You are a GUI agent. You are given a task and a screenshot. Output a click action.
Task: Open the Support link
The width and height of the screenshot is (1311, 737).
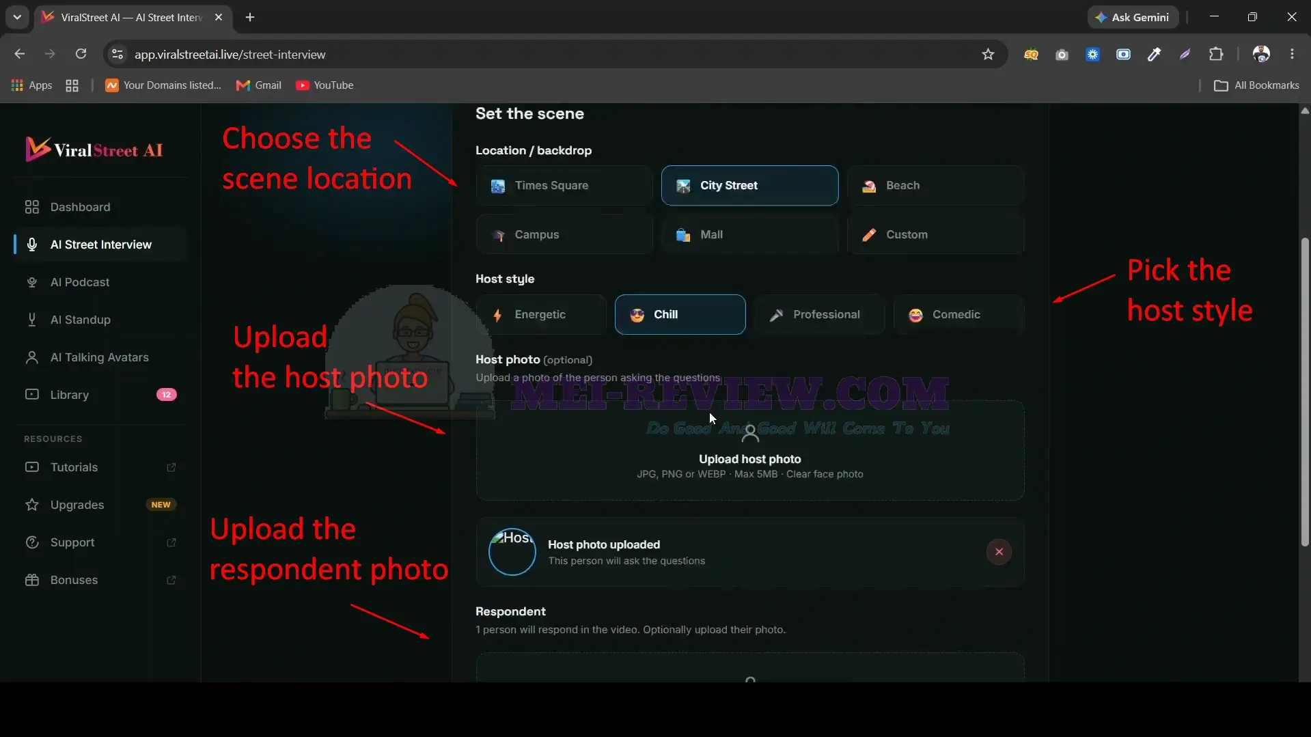tap(100, 542)
